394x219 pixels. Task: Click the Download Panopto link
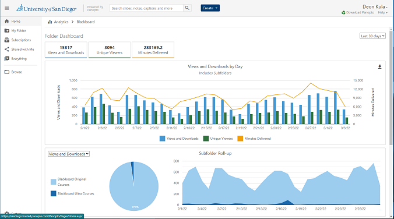[x=360, y=13]
